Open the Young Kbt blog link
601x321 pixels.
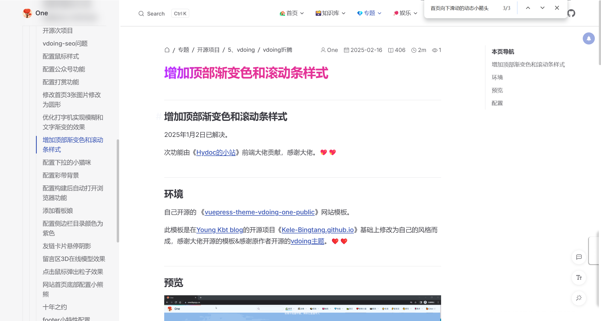click(x=220, y=230)
